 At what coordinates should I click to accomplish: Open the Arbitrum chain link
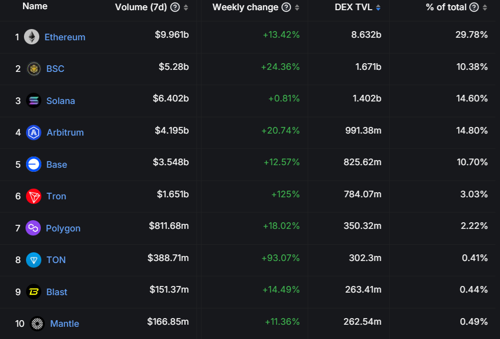coord(65,133)
